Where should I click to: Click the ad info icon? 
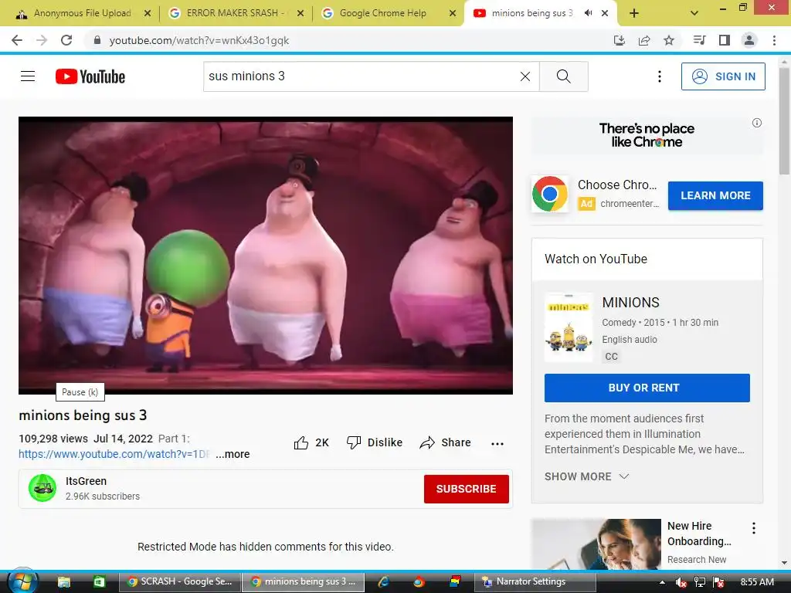[757, 123]
